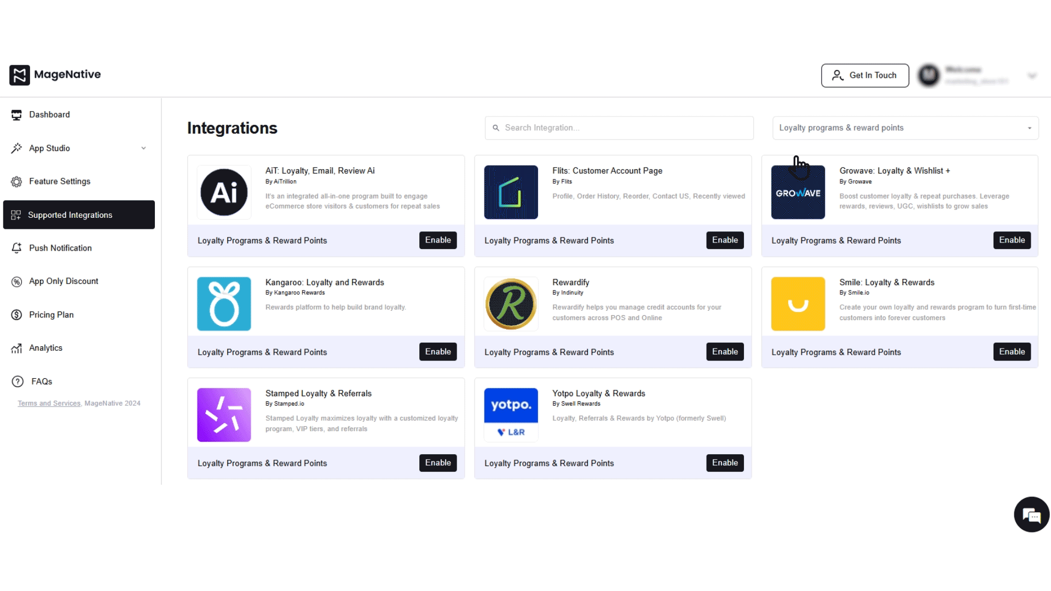Open Supported Integrations section
The height and width of the screenshot is (591, 1051).
pos(70,215)
